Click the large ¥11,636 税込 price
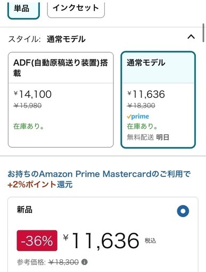206x272 pixels. click(110, 241)
